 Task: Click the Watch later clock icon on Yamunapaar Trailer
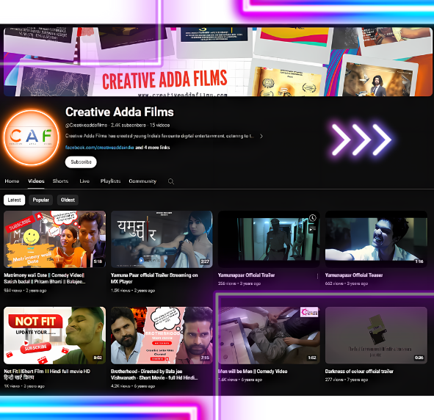point(313,218)
